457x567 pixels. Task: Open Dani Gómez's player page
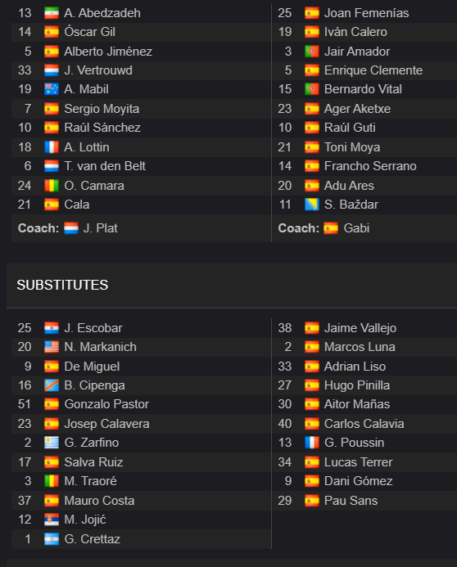click(x=358, y=481)
